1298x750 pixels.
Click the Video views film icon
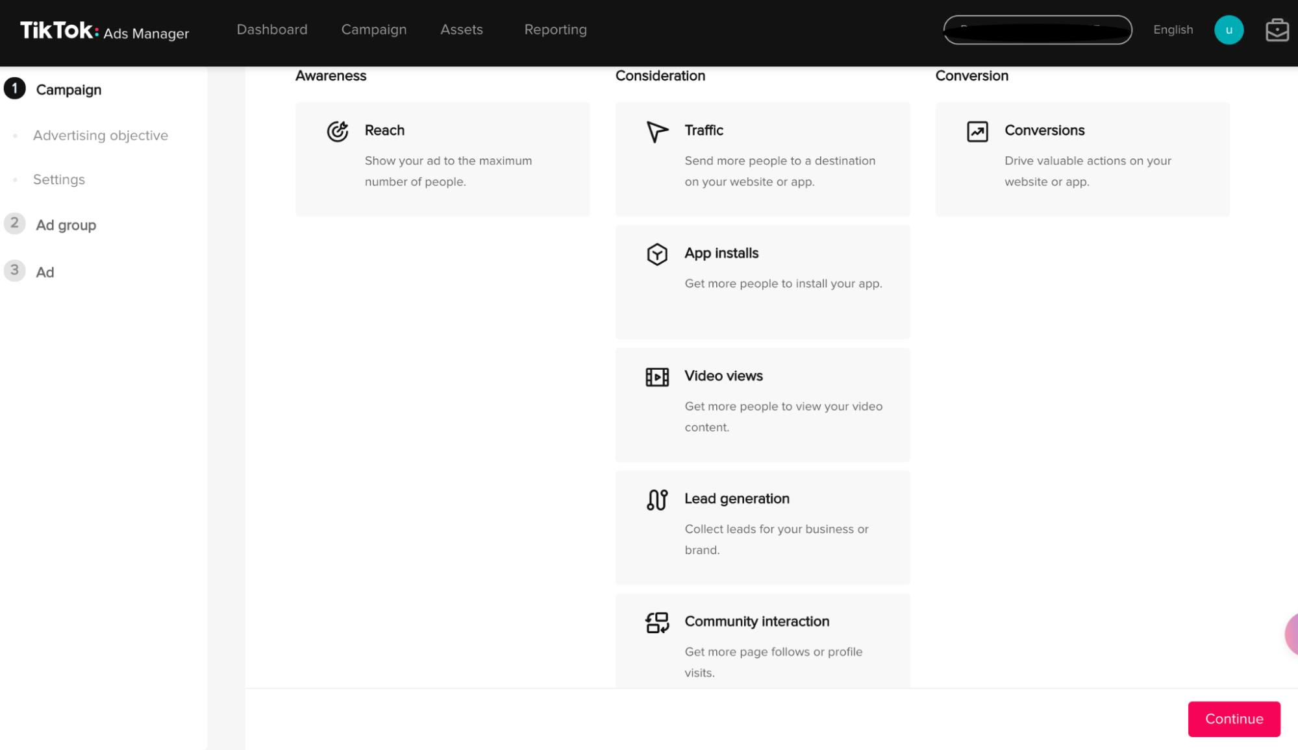tap(656, 377)
